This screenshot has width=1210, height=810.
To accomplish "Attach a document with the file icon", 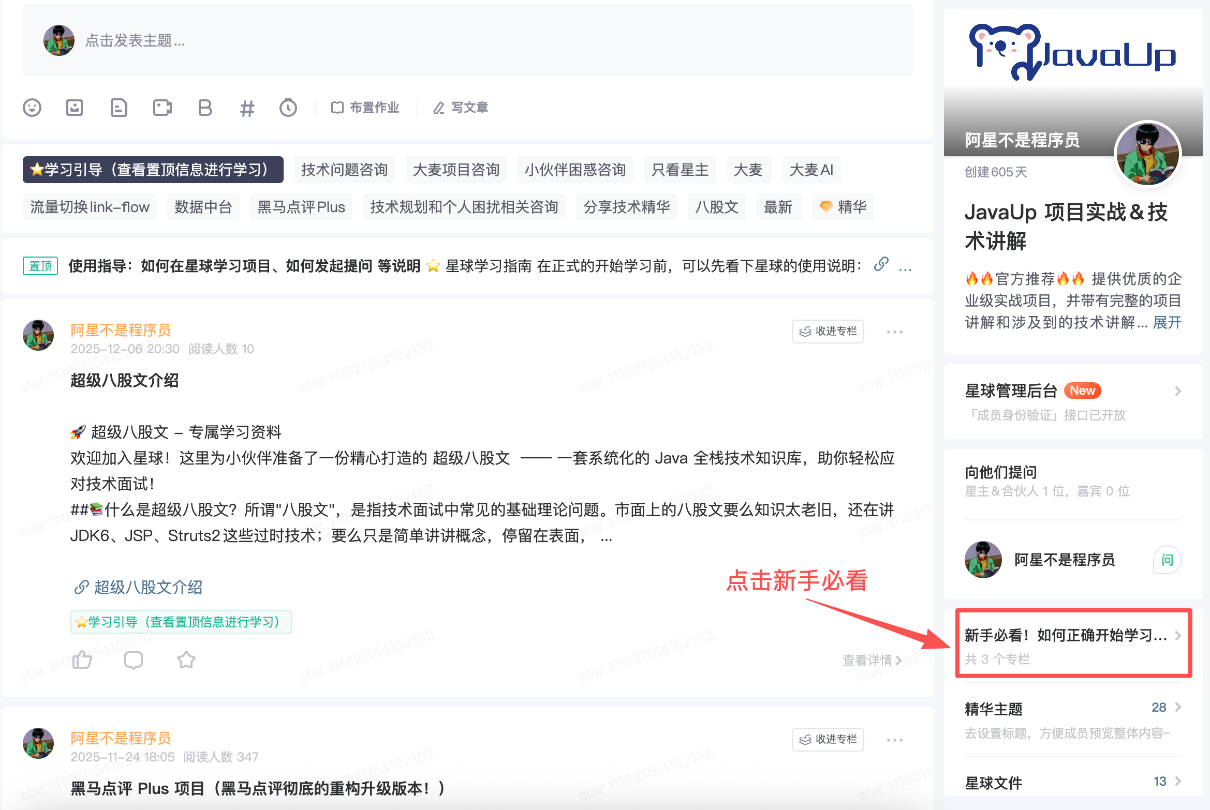I will tap(119, 108).
